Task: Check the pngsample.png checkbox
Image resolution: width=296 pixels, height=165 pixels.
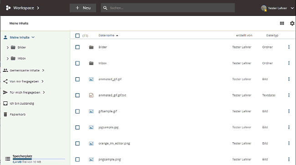Action: tap(77, 160)
